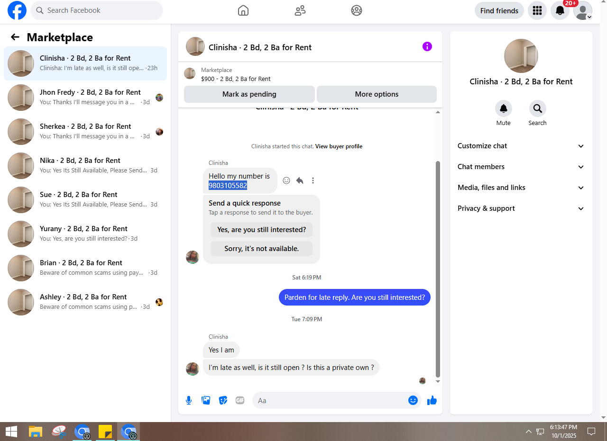
Task: Attach a photo or file
Action: tap(206, 400)
